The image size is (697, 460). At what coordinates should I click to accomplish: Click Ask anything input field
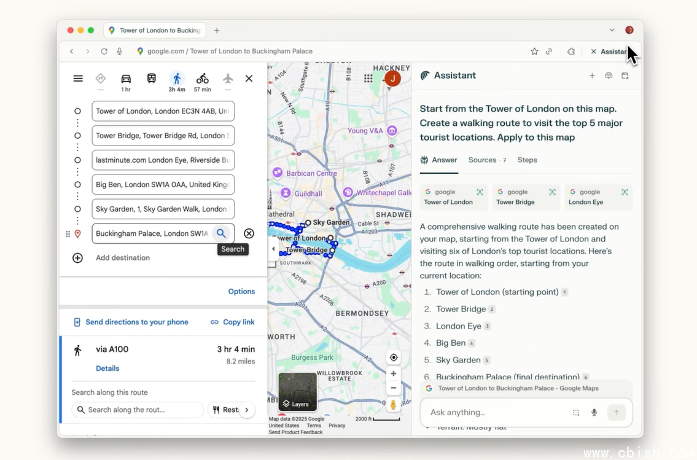pos(498,413)
